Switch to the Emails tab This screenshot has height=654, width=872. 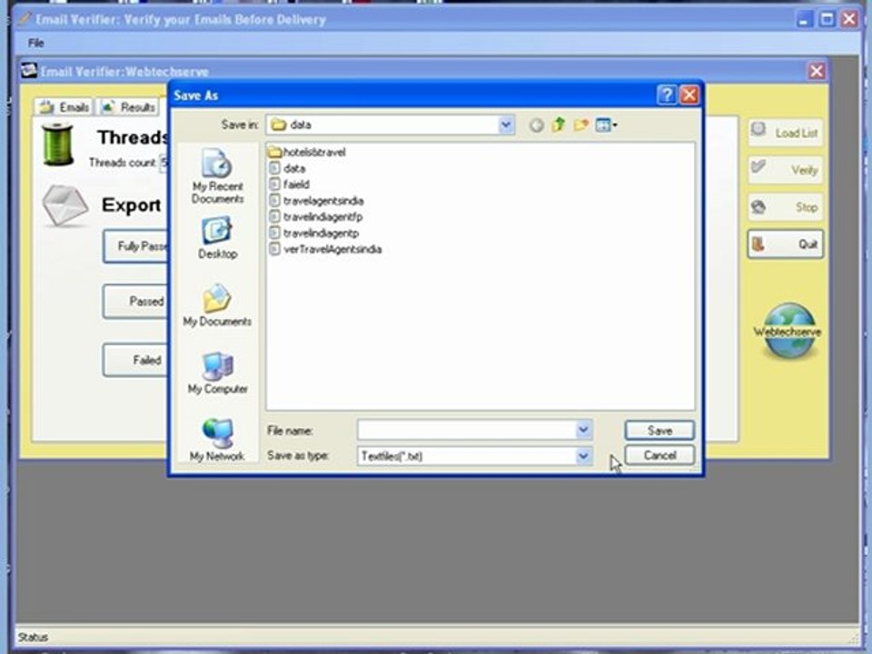tap(64, 107)
